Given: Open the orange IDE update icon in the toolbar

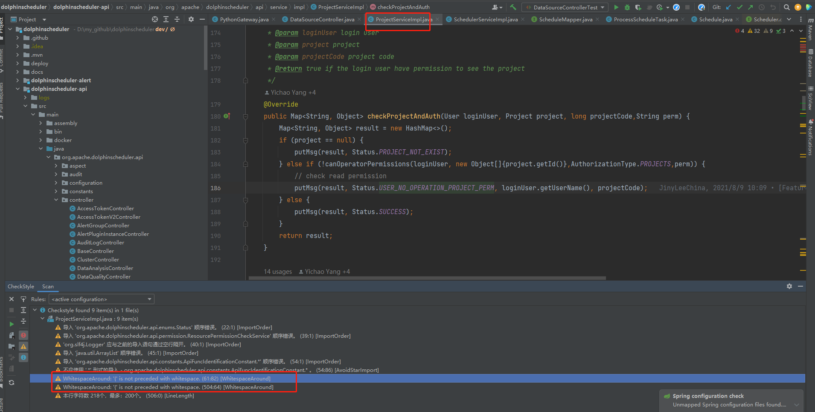Looking at the screenshot, I should coord(798,7).
